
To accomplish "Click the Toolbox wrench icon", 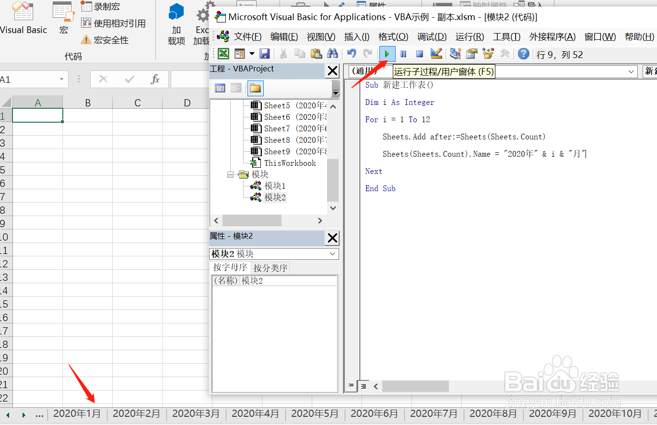I will (504, 54).
